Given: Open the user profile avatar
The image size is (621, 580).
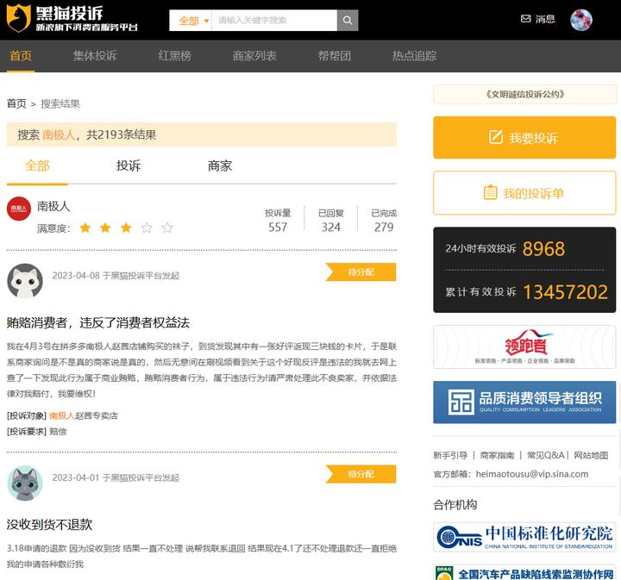Looking at the screenshot, I should [581, 19].
